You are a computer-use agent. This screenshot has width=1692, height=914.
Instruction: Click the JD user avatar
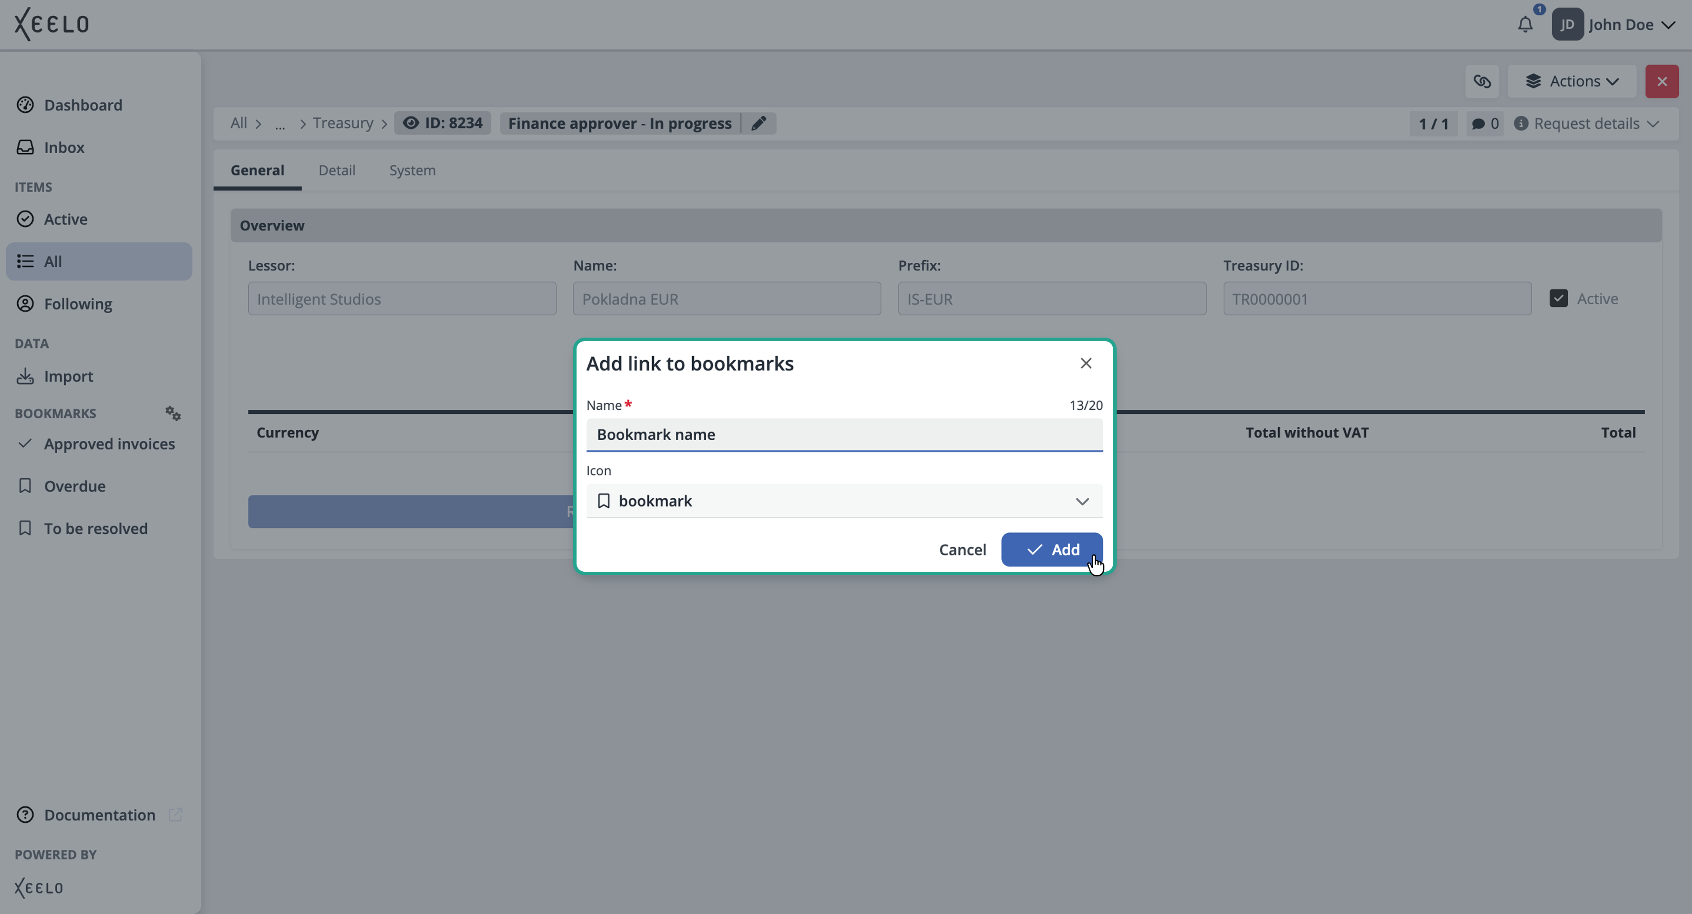[x=1567, y=25]
